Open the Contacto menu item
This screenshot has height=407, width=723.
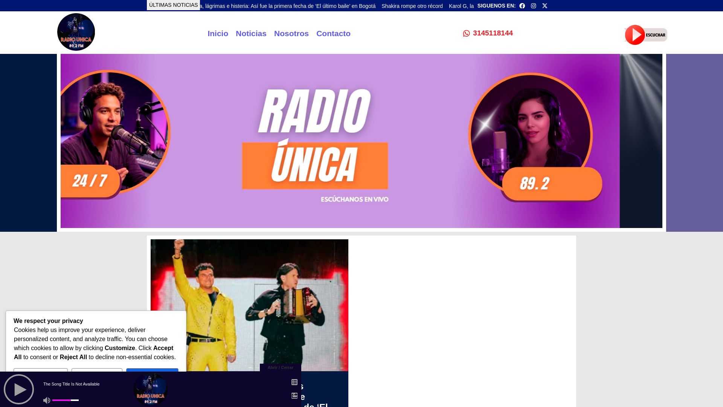tap(333, 34)
